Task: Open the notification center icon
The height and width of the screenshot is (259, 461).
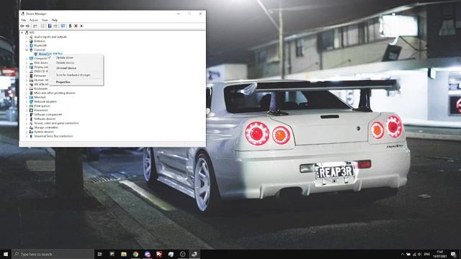Action: tap(453, 254)
